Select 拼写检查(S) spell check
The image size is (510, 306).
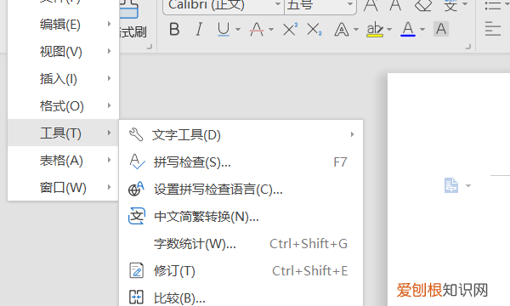pyautogui.click(x=241, y=162)
